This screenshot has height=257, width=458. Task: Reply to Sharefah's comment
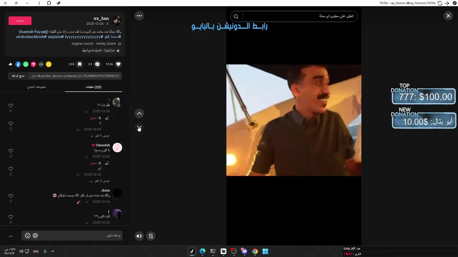(x=87, y=157)
